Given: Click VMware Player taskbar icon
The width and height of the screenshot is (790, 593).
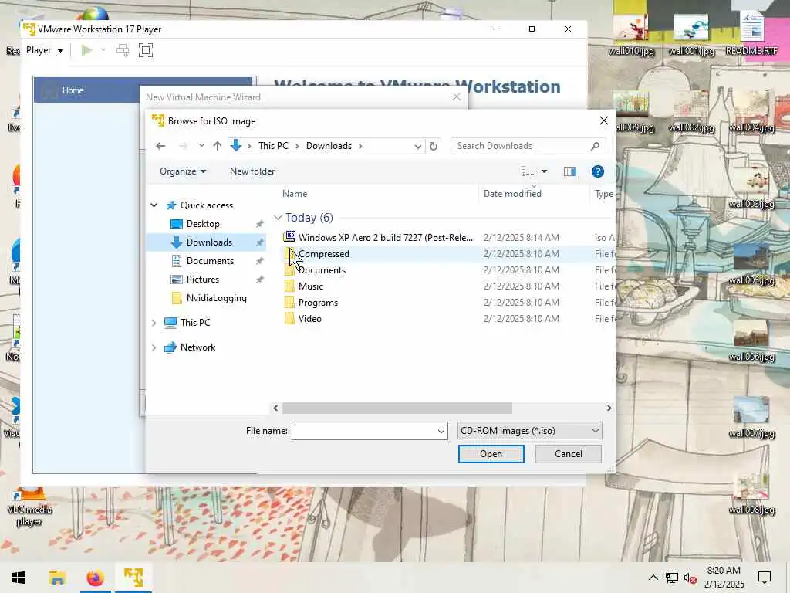Looking at the screenshot, I should pyautogui.click(x=133, y=578).
